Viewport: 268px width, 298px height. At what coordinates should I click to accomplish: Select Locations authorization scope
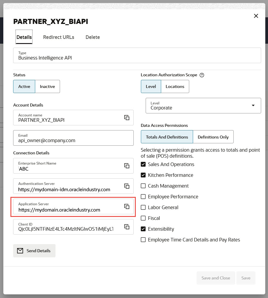tap(175, 86)
